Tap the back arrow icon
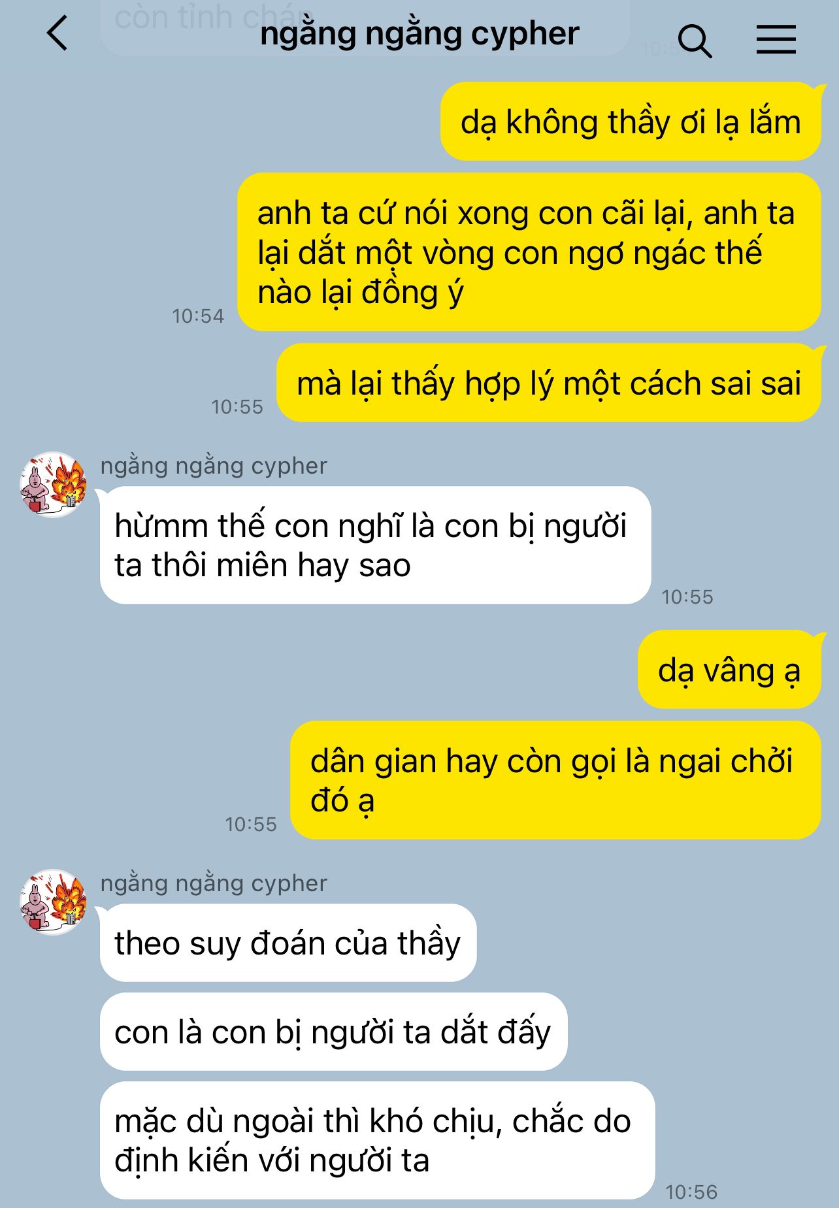 (58, 33)
